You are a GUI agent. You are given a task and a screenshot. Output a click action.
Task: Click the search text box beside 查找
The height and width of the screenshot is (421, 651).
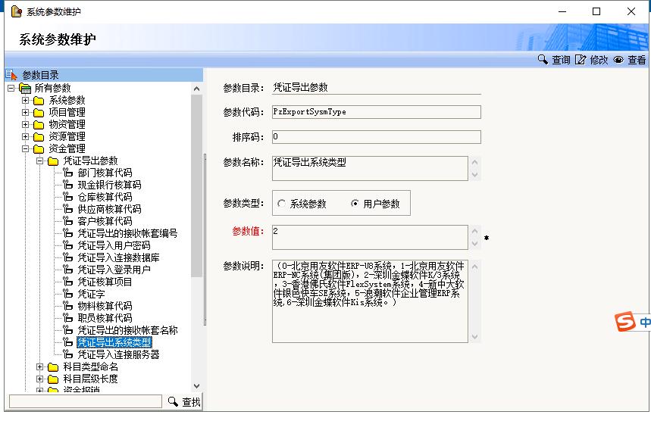click(x=85, y=402)
